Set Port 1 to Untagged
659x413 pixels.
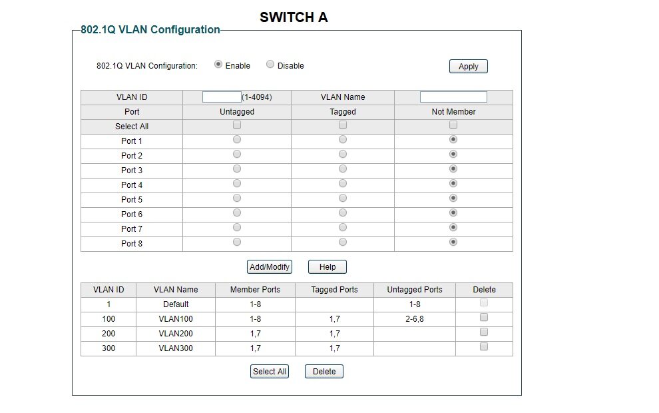(x=237, y=140)
